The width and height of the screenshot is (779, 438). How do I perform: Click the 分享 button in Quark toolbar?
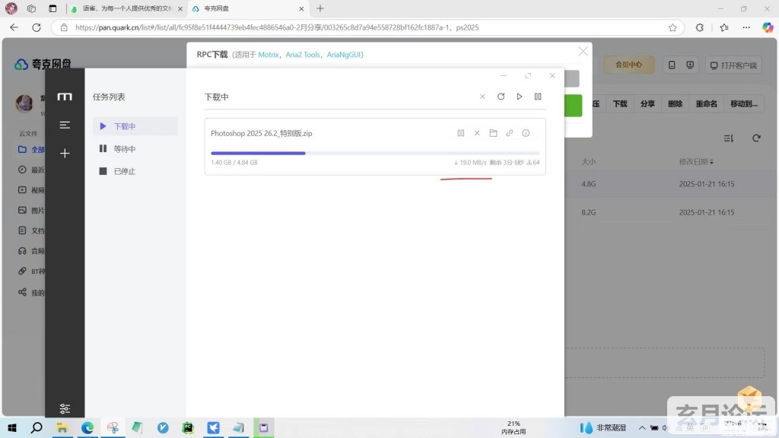tap(647, 103)
